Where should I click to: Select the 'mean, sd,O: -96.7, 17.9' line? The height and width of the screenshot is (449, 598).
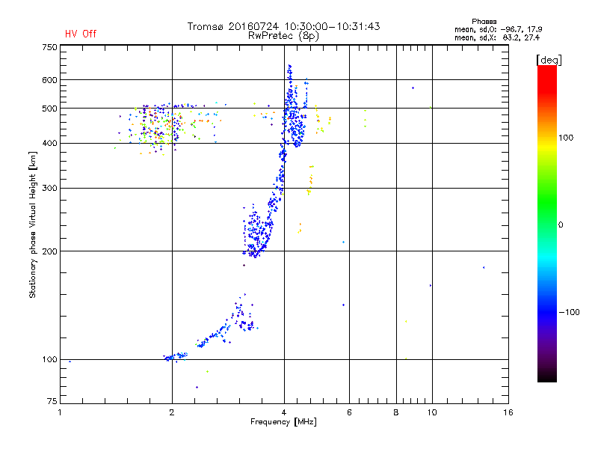click(498, 29)
